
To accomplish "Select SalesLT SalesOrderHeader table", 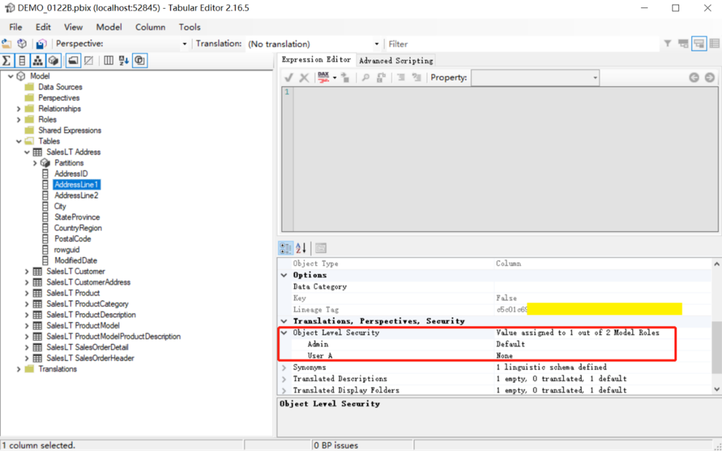I will tap(90, 358).
